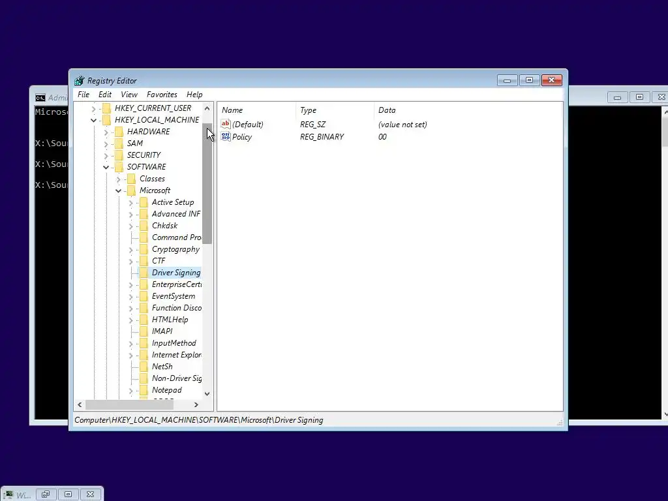The height and width of the screenshot is (501, 668).
Task: Click the Cryptography folder icon
Action: 144,249
